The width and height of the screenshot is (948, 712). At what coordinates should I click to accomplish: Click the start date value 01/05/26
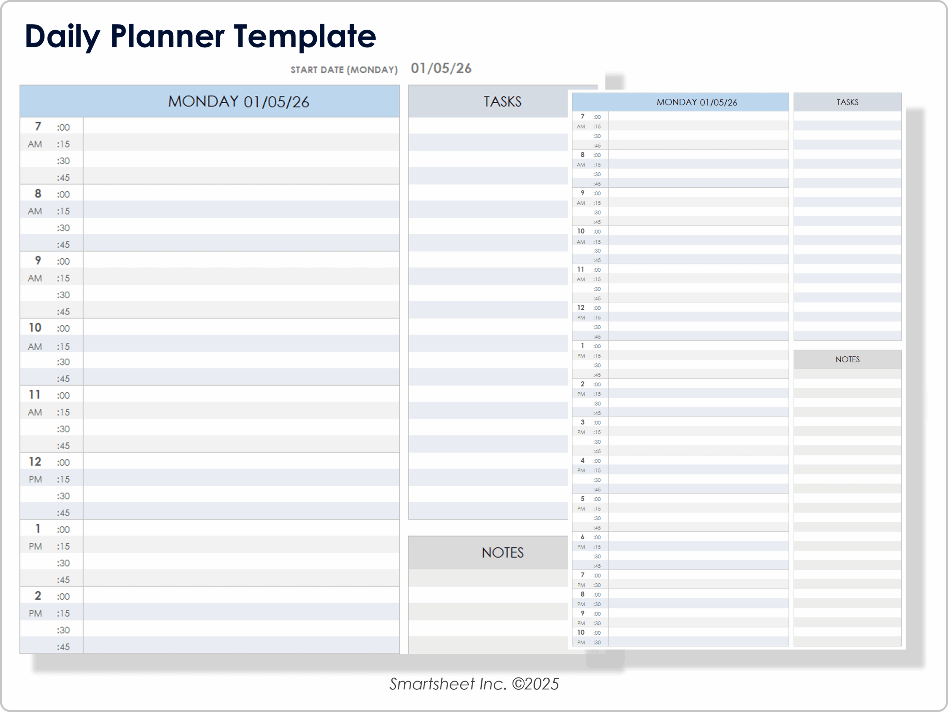tap(441, 68)
